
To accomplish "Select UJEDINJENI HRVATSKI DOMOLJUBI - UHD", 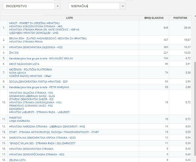I will pyautogui.click(x=34, y=33).
